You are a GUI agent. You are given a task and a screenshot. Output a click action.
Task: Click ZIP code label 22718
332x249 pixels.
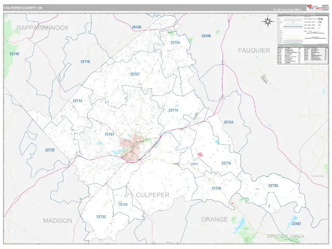pos(226,163)
